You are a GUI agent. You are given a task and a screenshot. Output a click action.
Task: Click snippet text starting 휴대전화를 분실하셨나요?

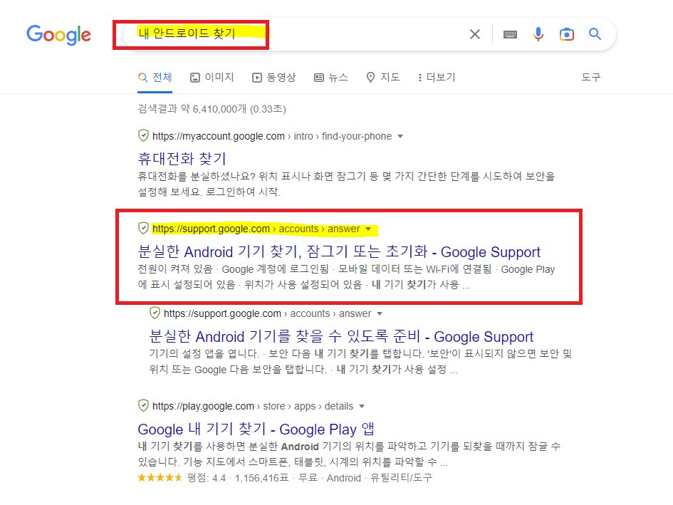coord(346,184)
